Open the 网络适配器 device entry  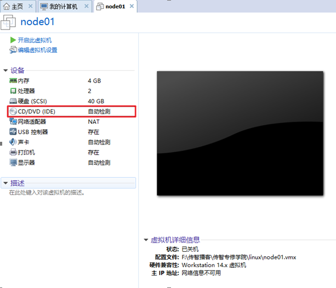pos(32,122)
